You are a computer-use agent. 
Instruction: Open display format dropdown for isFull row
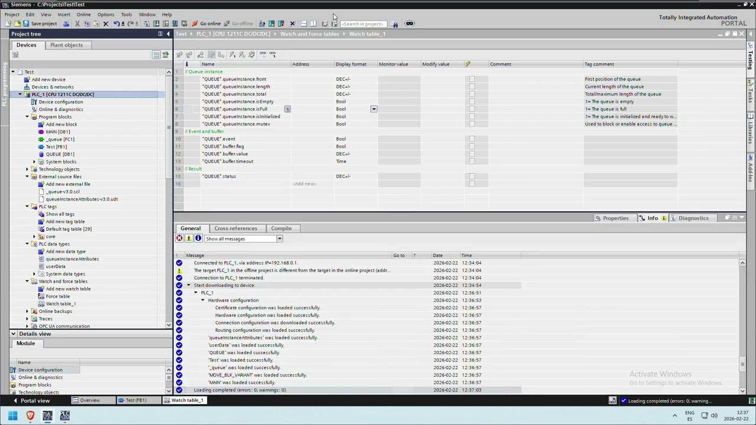coord(374,109)
